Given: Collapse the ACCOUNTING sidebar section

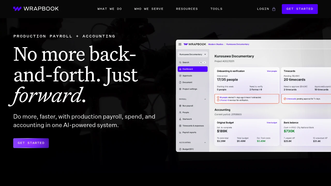Looking at the screenshot, I should coord(205,143).
